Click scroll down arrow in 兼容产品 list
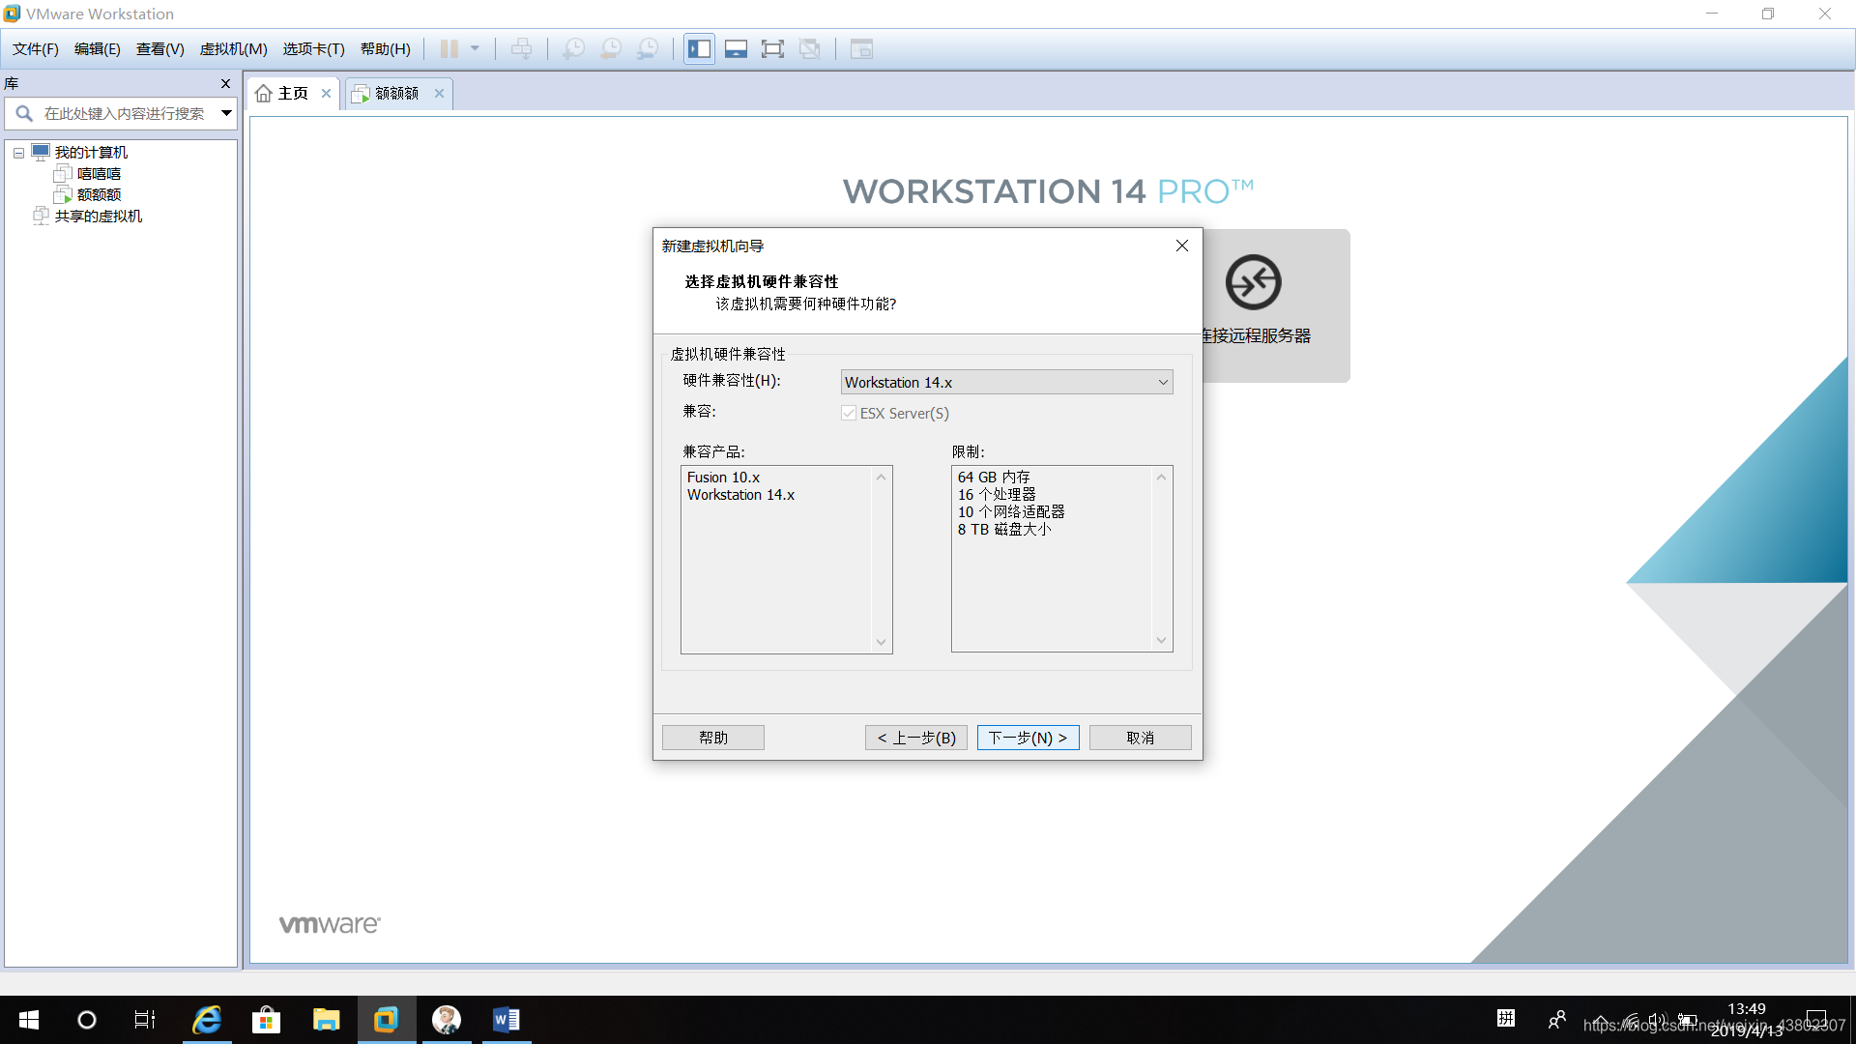 881,642
